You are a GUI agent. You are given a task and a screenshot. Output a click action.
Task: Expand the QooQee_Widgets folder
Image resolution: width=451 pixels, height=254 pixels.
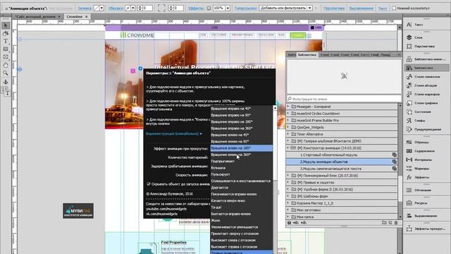point(288,127)
